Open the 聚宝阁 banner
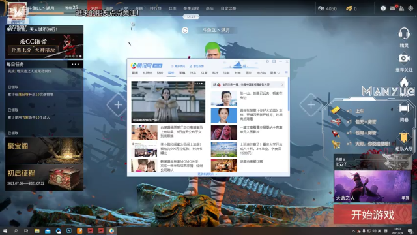The height and width of the screenshot is (235, 417). point(44,151)
